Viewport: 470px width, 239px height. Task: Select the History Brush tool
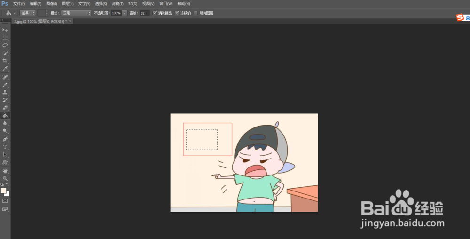pyautogui.click(x=5, y=100)
